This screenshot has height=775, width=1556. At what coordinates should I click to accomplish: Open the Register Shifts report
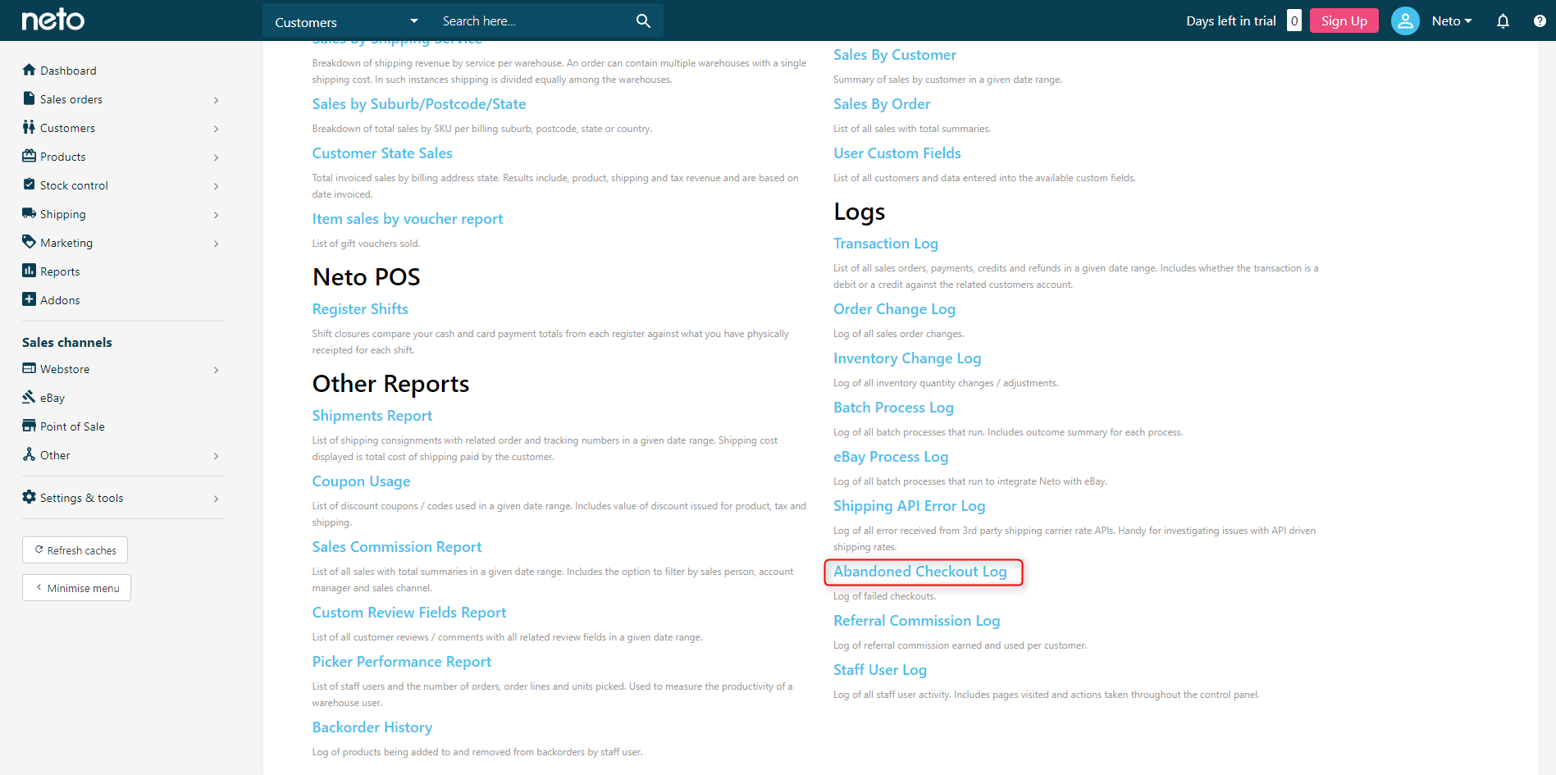pyautogui.click(x=360, y=309)
